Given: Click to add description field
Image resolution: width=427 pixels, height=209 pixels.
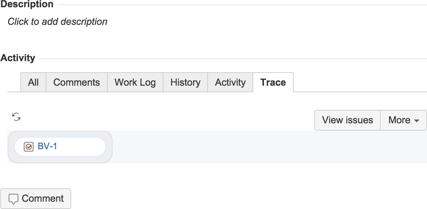Looking at the screenshot, I should click(x=57, y=21).
